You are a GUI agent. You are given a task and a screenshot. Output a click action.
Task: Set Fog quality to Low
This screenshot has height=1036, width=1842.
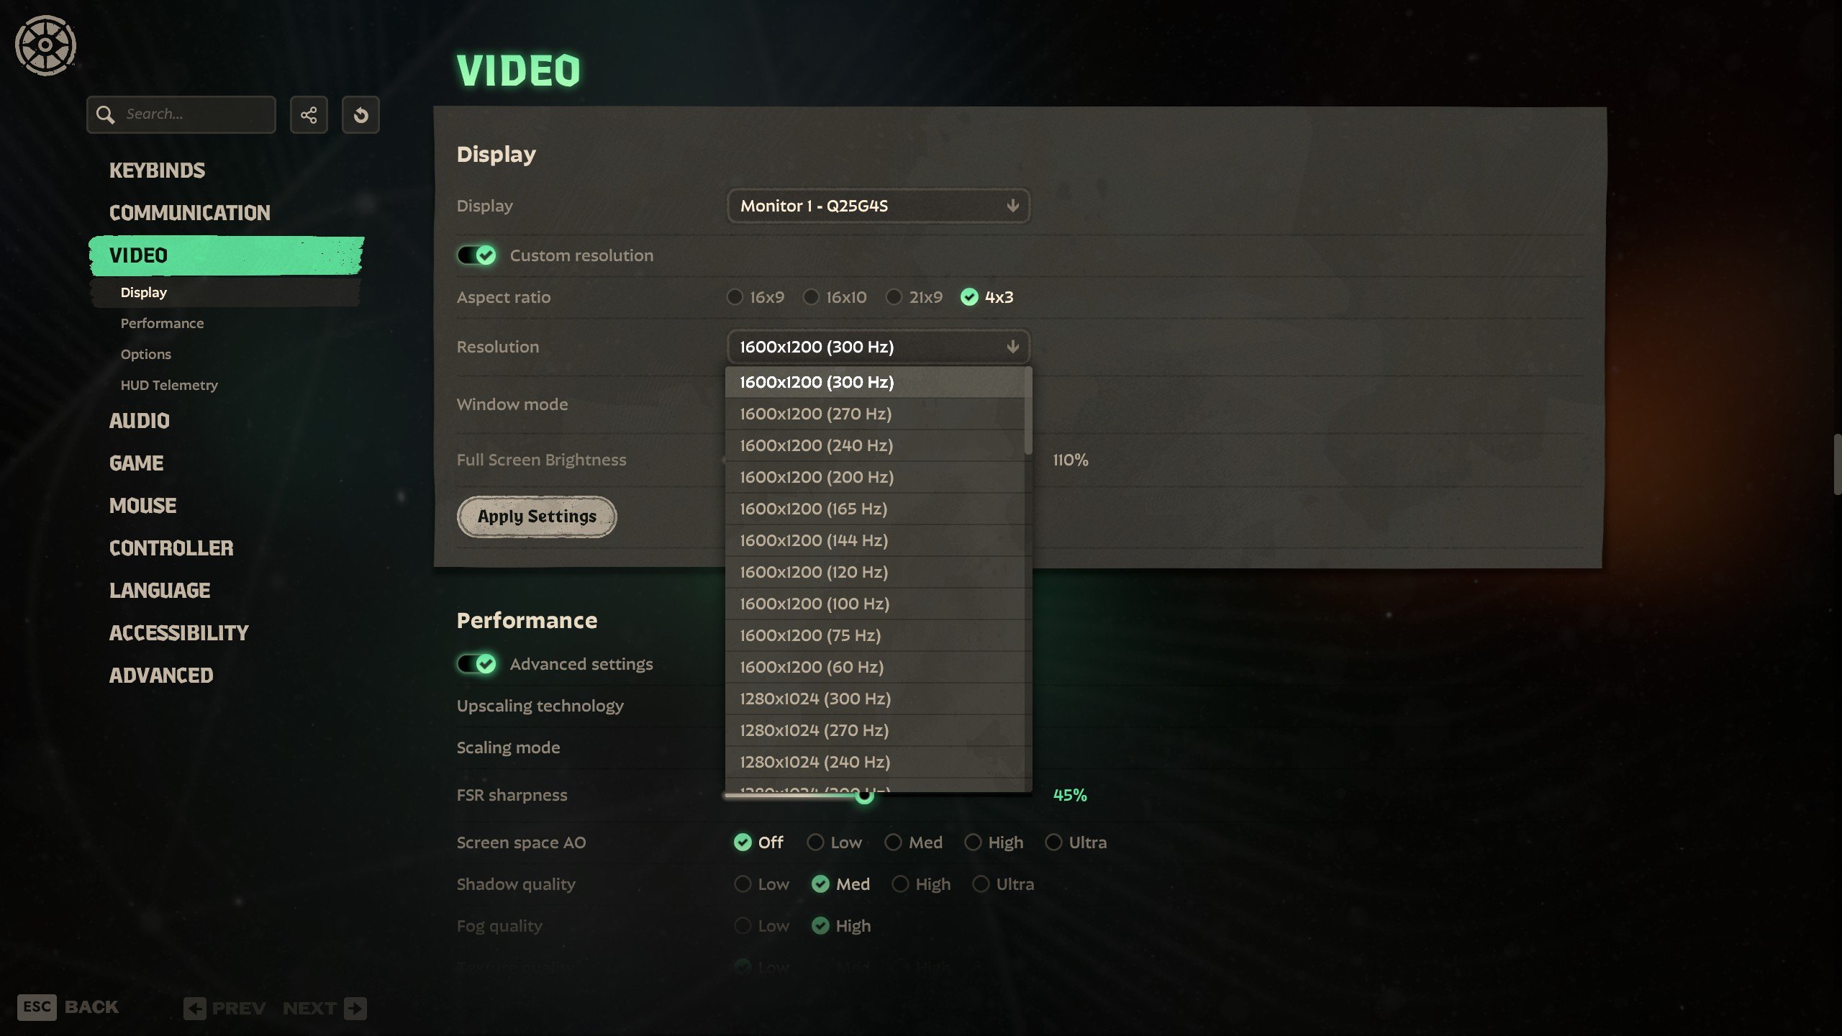pyautogui.click(x=762, y=926)
